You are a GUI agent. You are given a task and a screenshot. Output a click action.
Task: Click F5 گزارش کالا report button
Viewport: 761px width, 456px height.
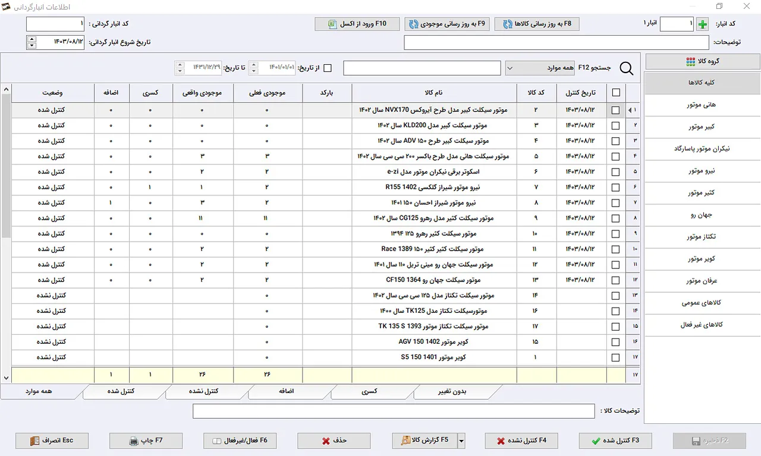click(x=424, y=441)
